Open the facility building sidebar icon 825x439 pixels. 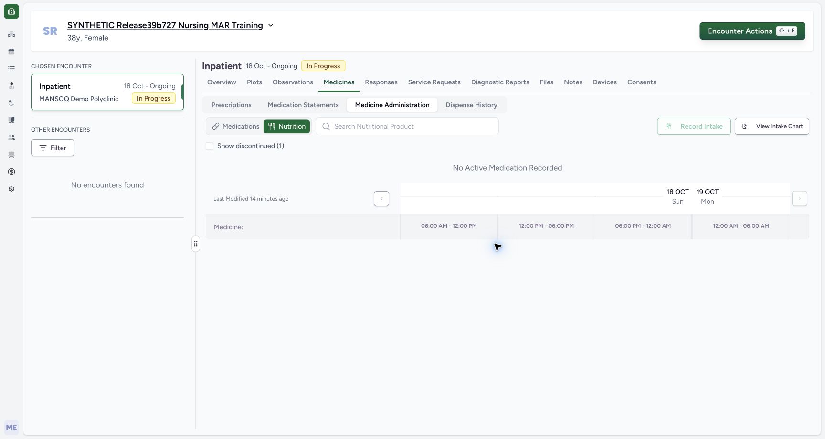[x=11, y=34]
